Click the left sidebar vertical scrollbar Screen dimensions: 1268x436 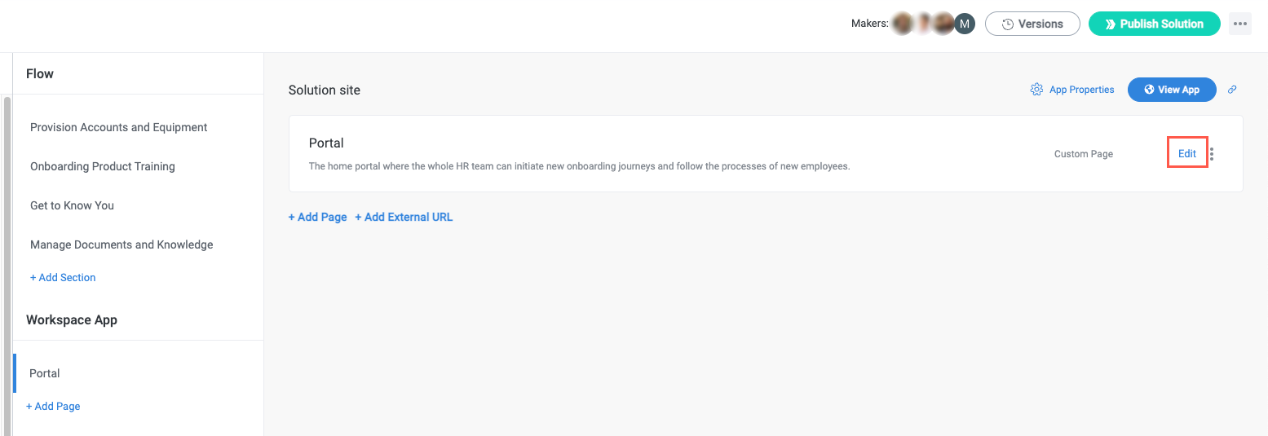[x=7, y=244]
